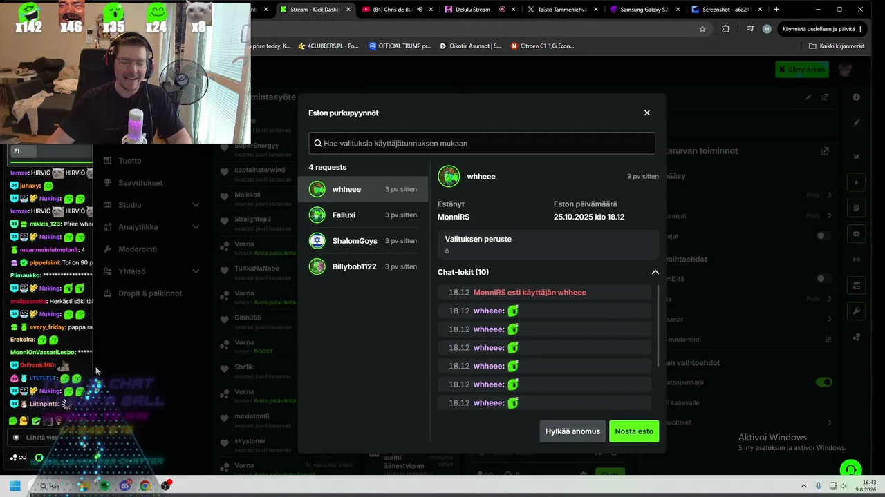
Task: Open the Oikotie Asunnot bookmark
Action: [x=470, y=46]
